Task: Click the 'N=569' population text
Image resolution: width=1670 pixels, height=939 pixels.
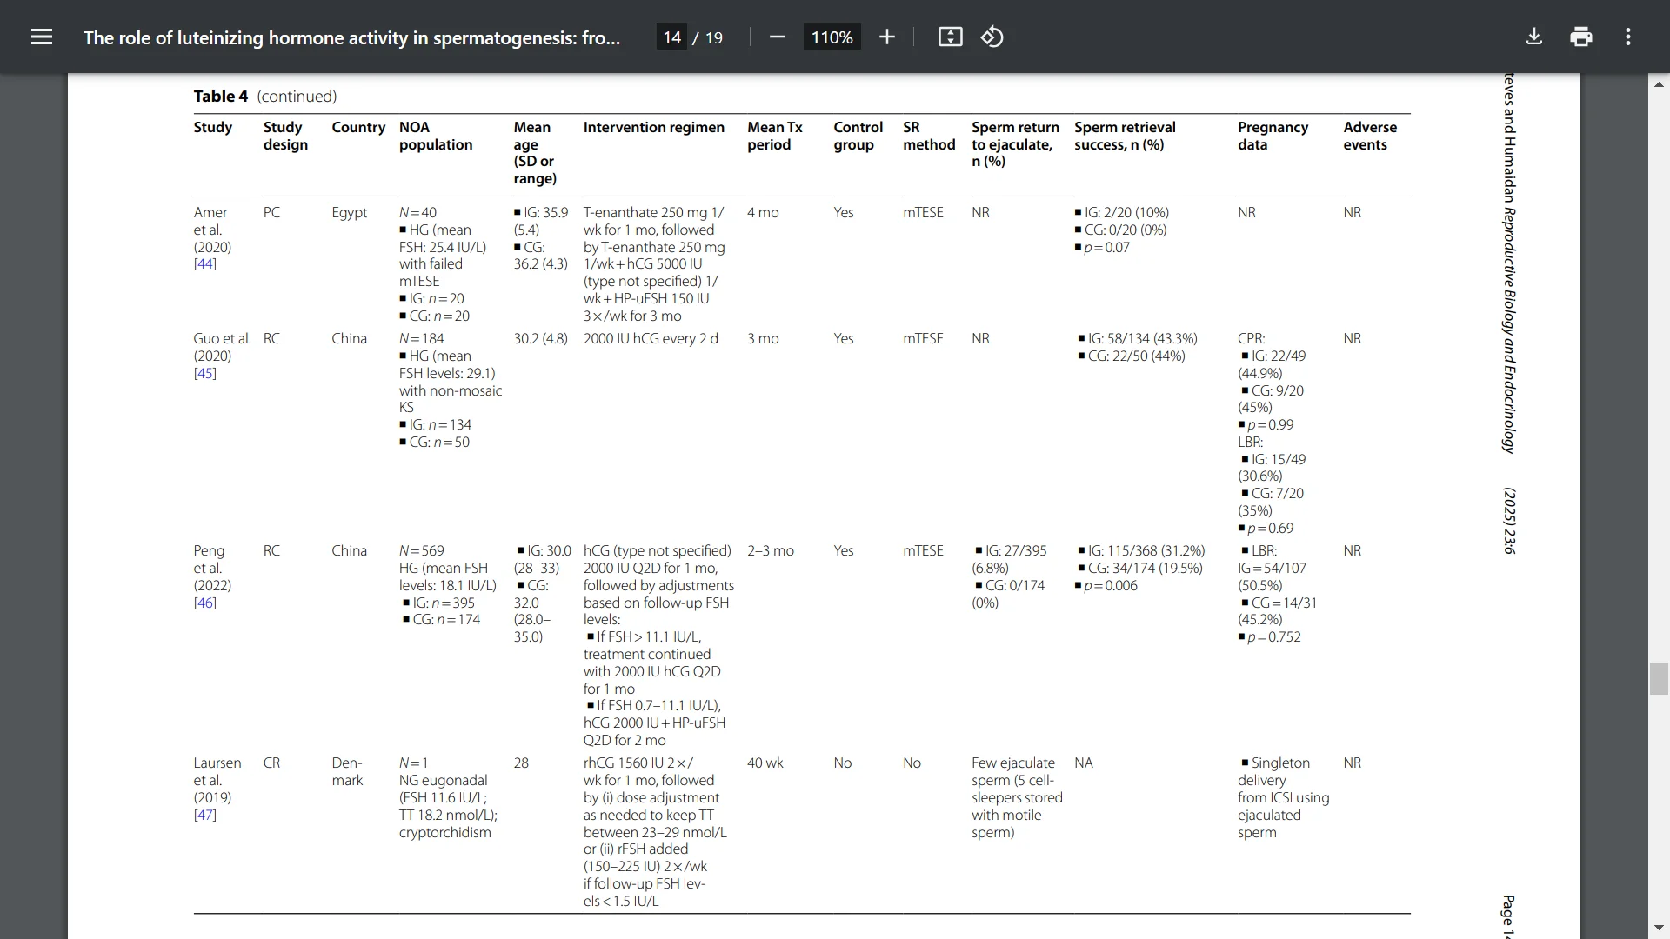Action: tap(421, 550)
